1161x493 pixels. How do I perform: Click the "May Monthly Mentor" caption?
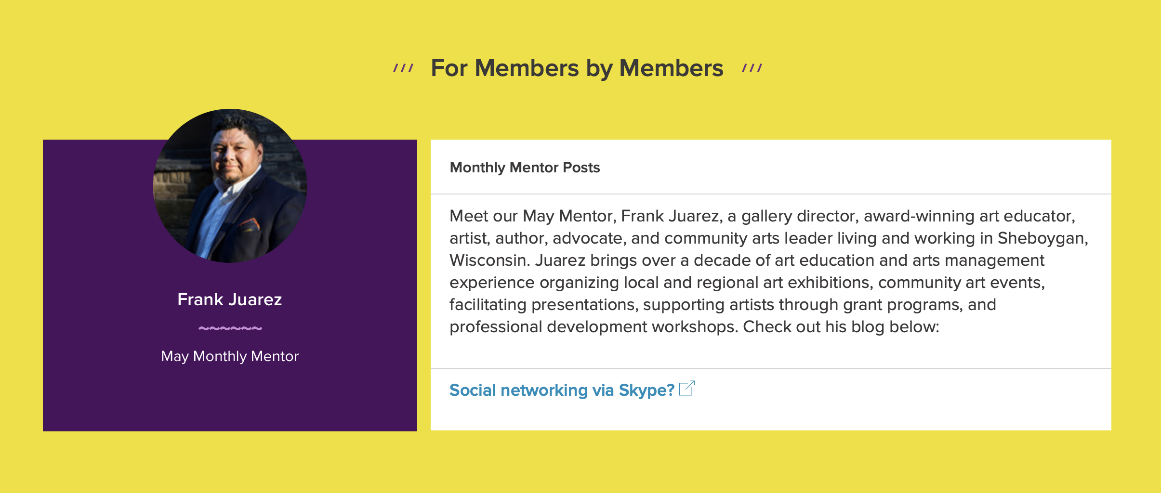(x=230, y=356)
